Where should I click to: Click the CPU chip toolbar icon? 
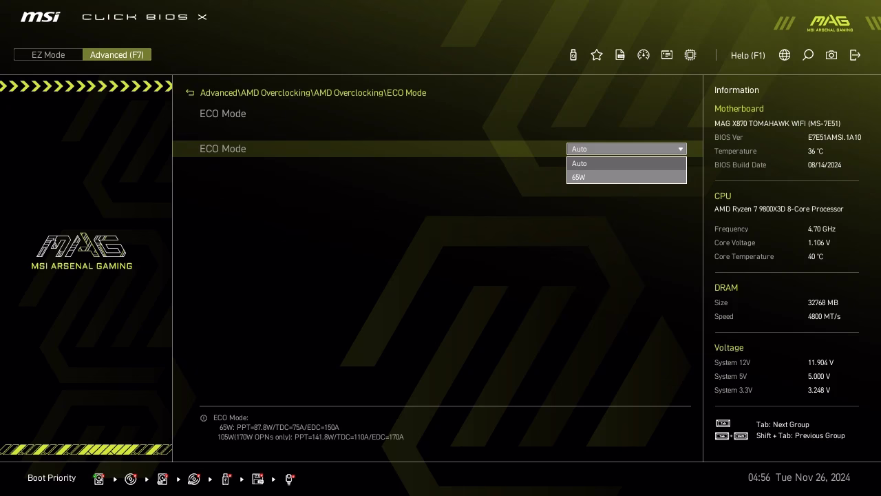tap(690, 55)
